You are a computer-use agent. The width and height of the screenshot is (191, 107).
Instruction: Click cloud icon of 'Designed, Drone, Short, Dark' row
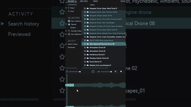[x=87, y=19]
